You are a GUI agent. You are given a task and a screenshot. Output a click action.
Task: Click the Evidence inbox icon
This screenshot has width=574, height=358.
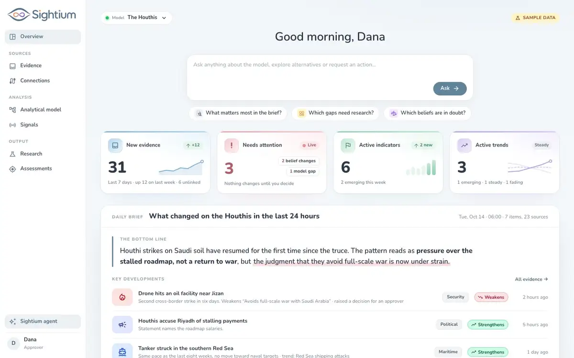click(13, 66)
